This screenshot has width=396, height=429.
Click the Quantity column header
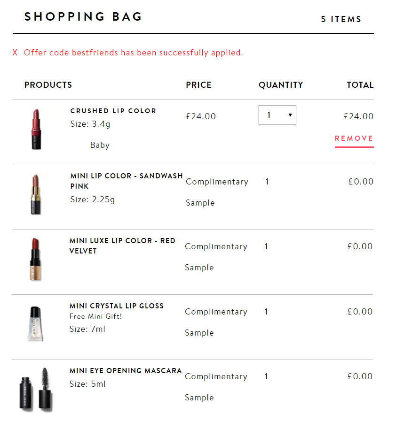281,85
